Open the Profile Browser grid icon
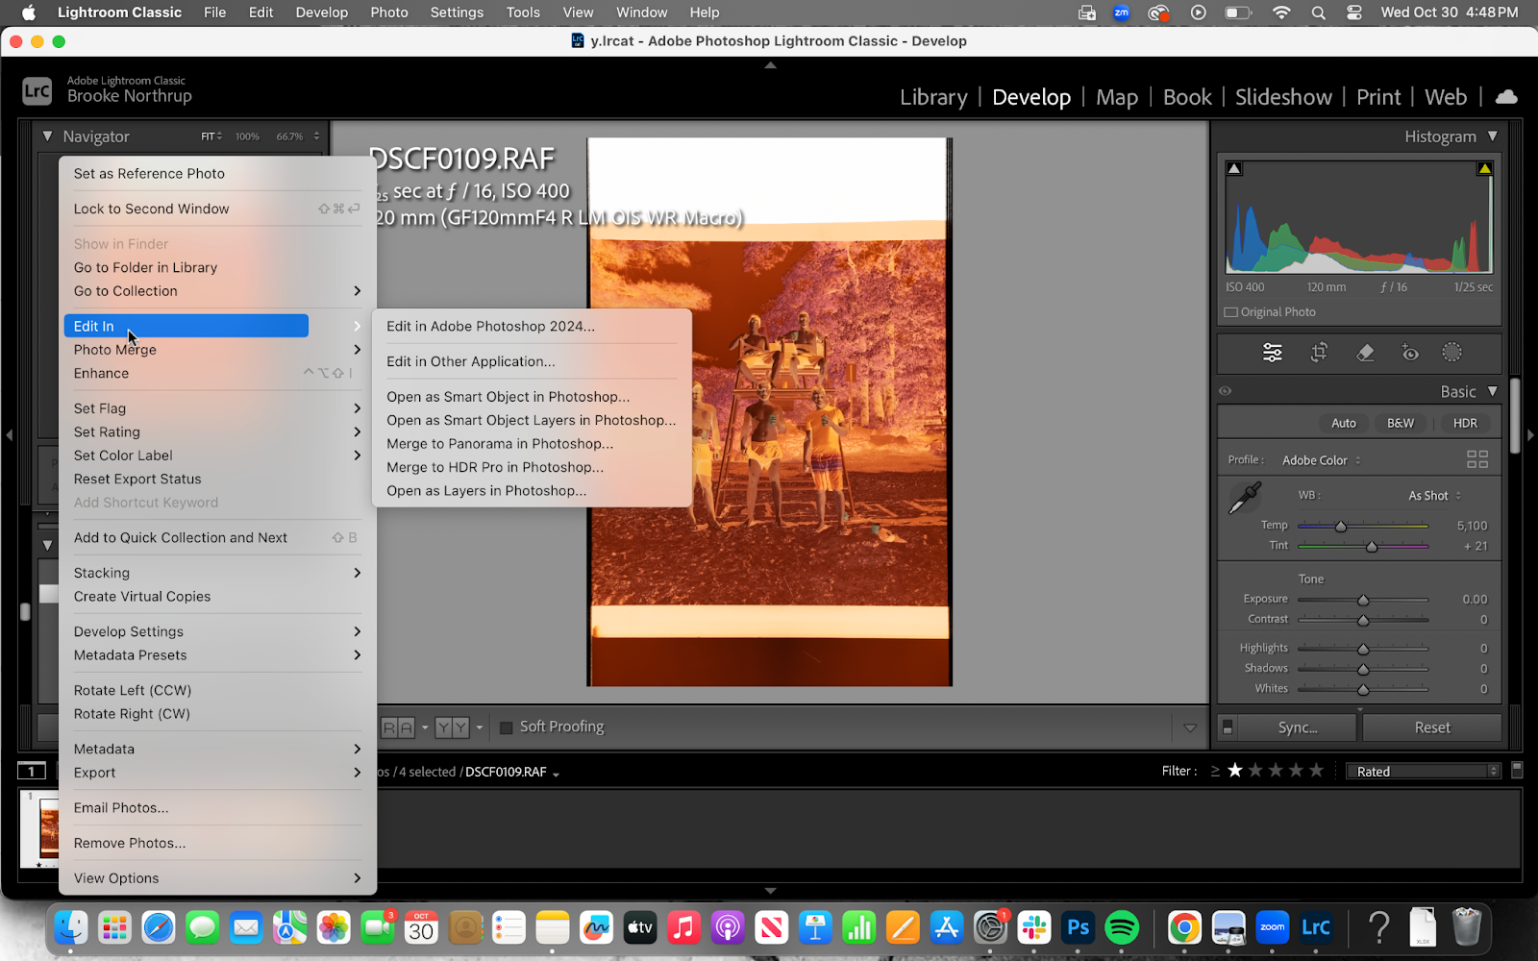 [x=1477, y=459]
